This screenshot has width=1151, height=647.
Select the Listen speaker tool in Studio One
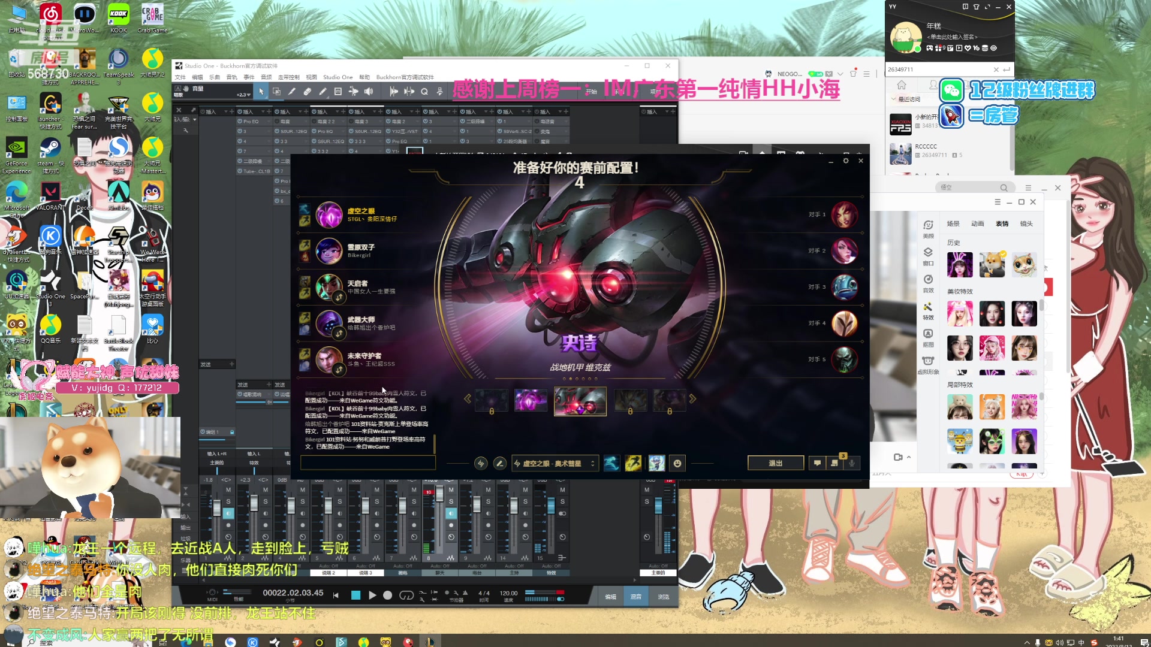[369, 92]
